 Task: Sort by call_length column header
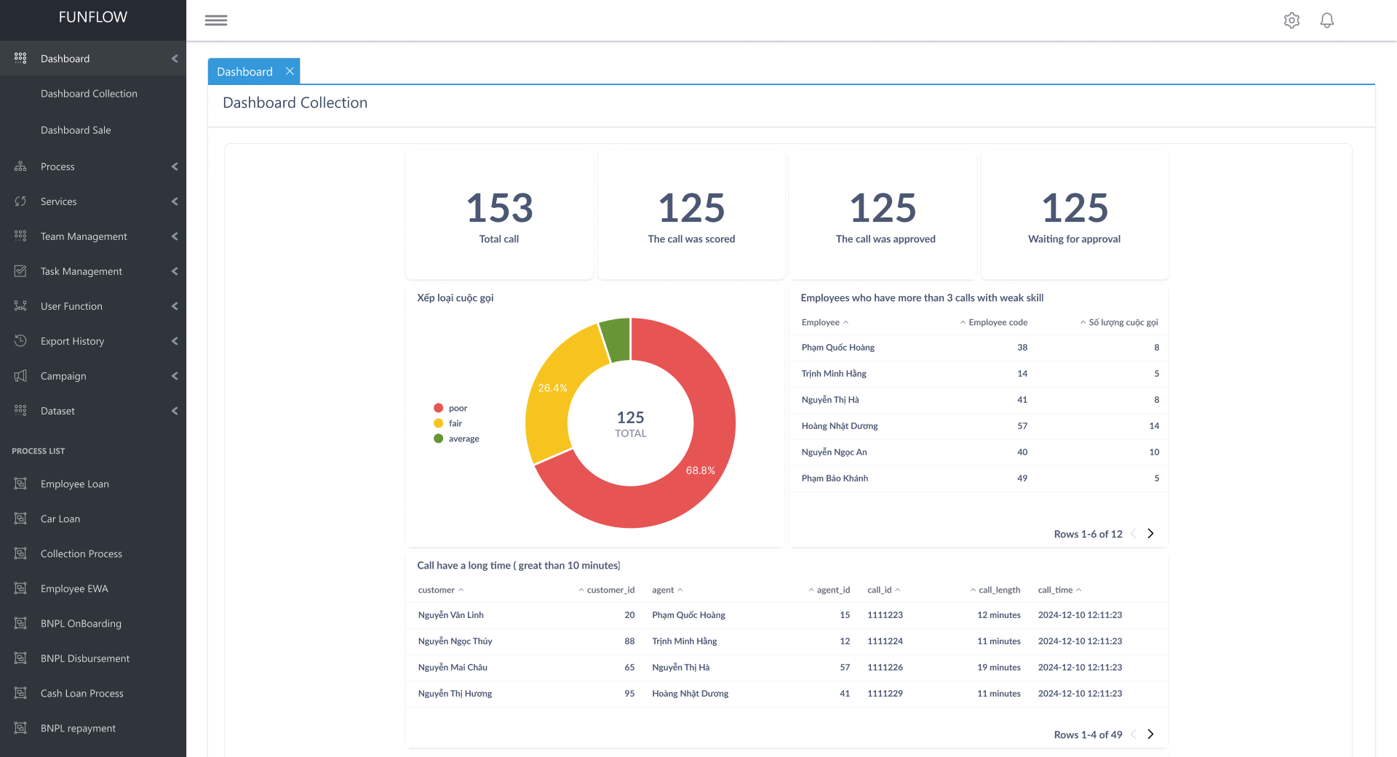pyautogui.click(x=998, y=590)
